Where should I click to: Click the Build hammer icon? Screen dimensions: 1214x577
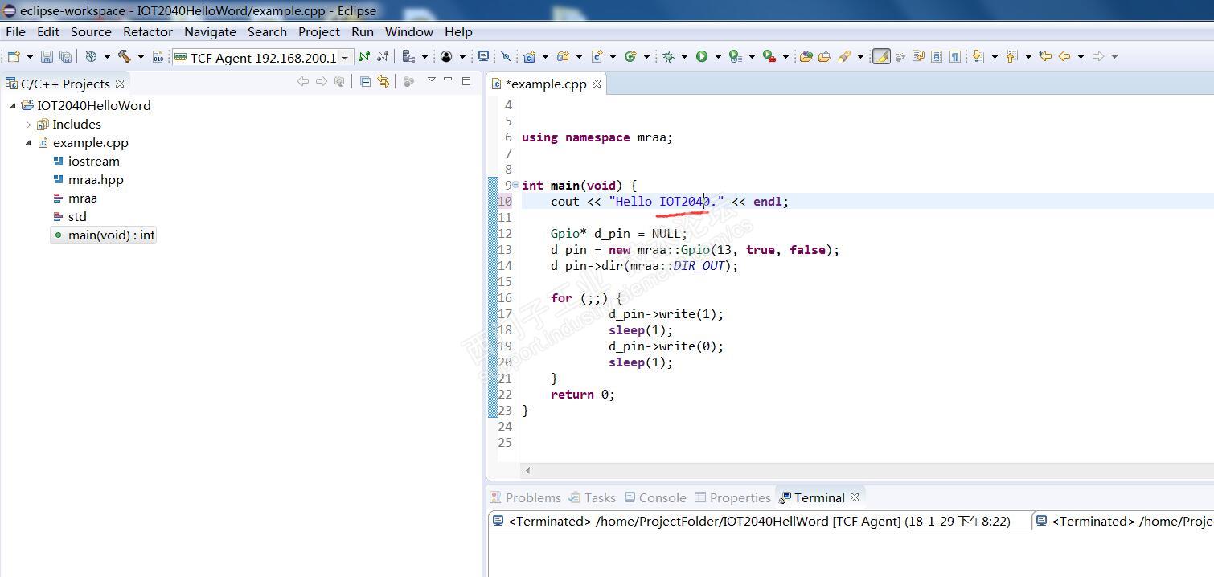tap(125, 56)
